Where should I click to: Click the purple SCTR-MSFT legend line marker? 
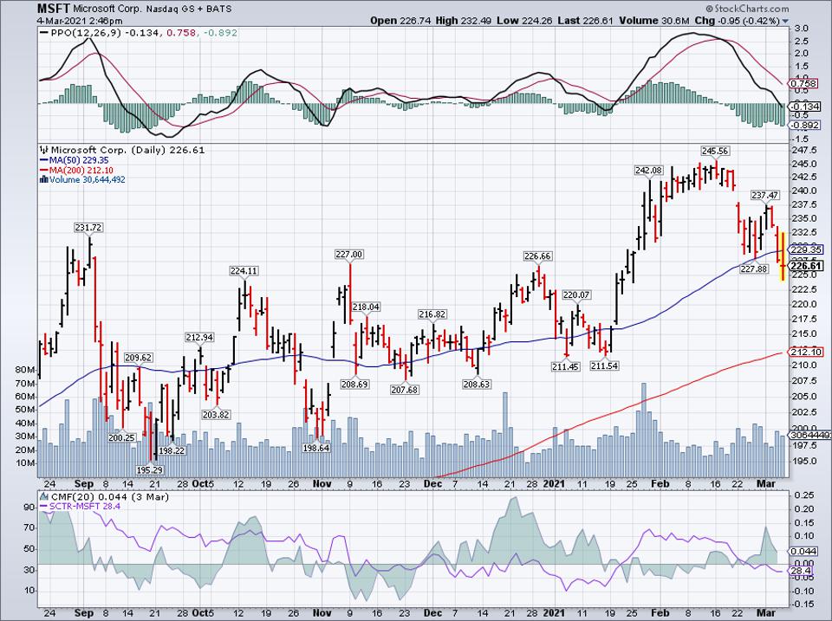click(x=45, y=505)
